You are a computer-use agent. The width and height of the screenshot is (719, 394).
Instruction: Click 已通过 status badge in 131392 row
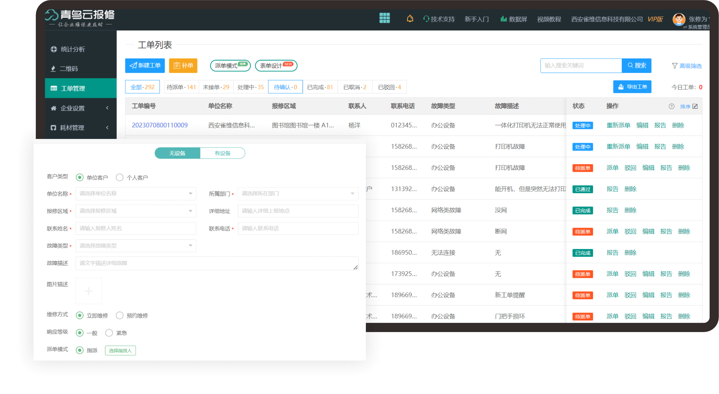pos(583,189)
